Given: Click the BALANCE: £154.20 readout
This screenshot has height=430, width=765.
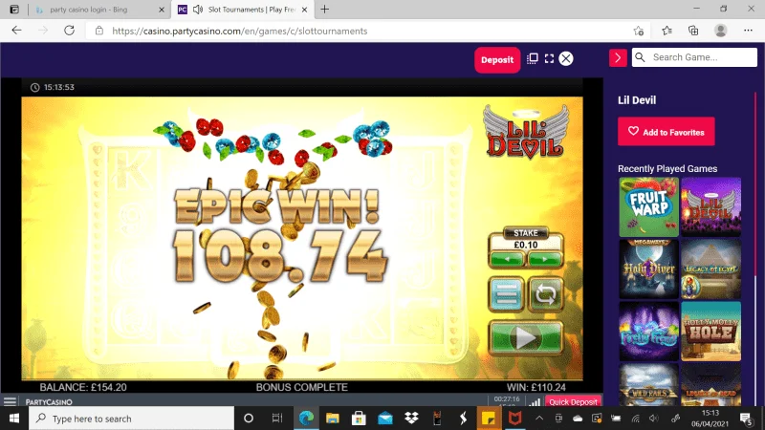Looking at the screenshot, I should (83, 387).
